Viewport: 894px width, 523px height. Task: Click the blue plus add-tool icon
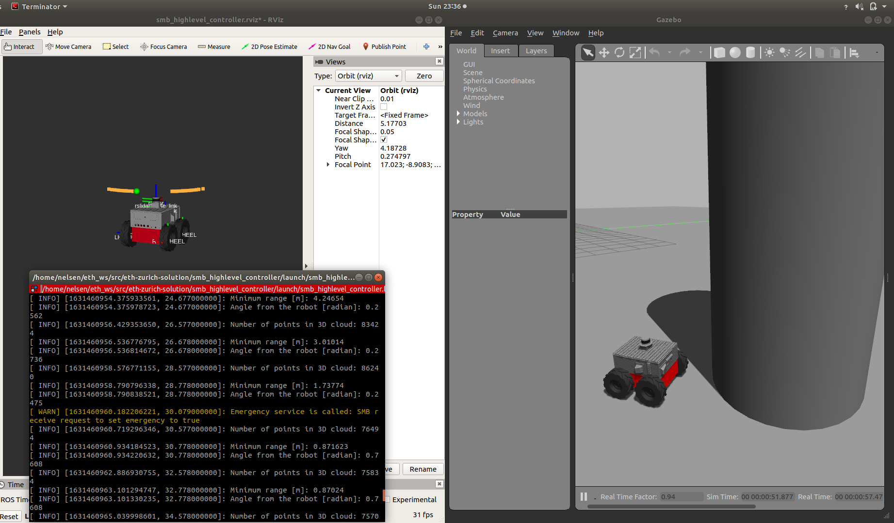426,46
